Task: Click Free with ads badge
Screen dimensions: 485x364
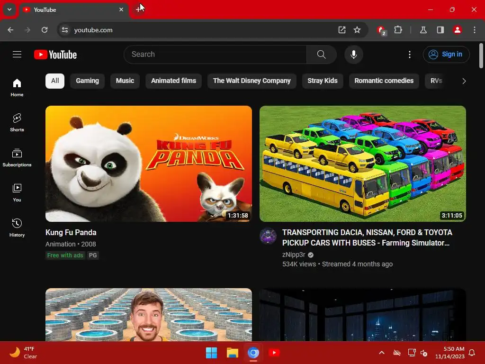Action: click(x=65, y=255)
